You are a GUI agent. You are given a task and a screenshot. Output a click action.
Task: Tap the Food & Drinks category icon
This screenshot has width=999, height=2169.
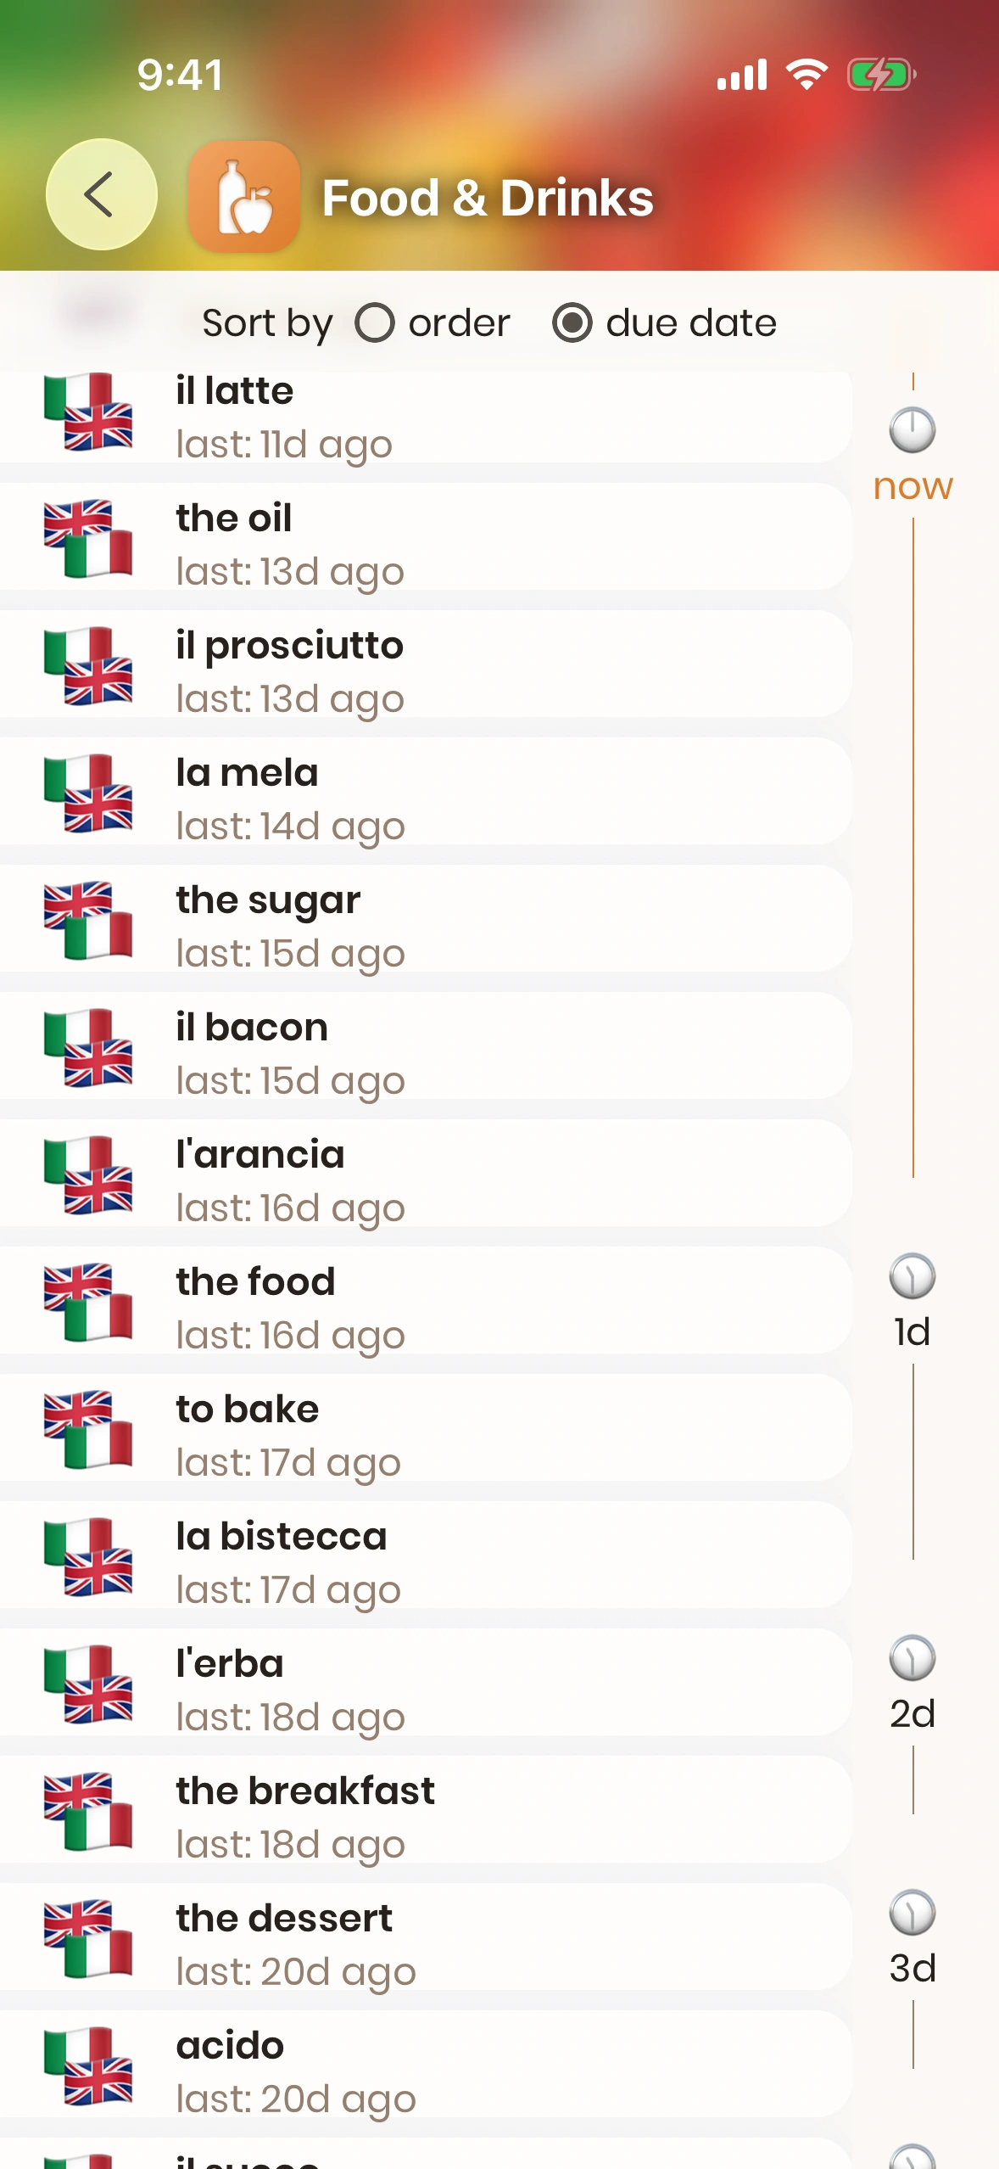point(244,197)
